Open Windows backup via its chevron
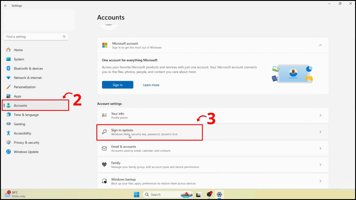 pos(320,181)
